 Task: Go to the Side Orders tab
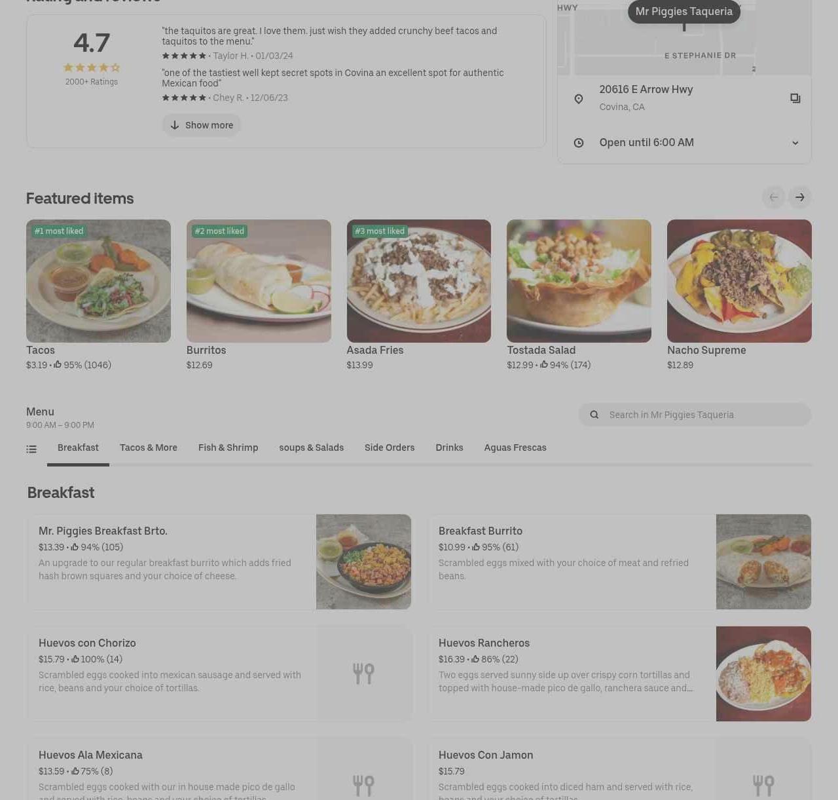coord(390,448)
